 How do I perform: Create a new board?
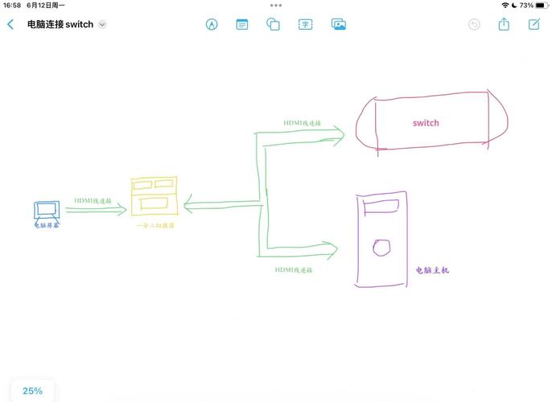point(533,25)
